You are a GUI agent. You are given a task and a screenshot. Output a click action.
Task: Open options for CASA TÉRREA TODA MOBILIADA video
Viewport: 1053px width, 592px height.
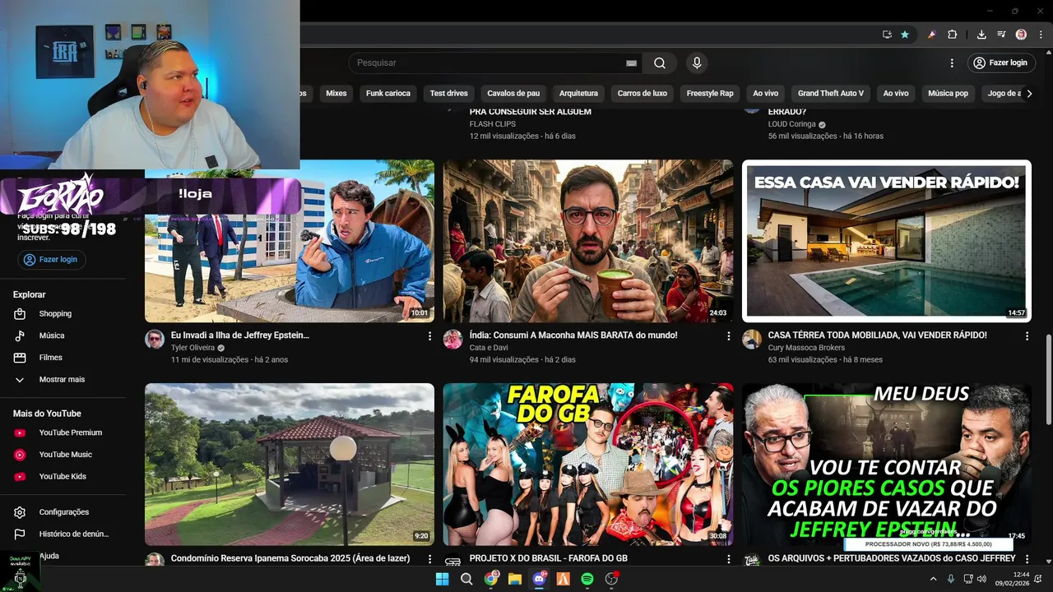tap(1027, 336)
